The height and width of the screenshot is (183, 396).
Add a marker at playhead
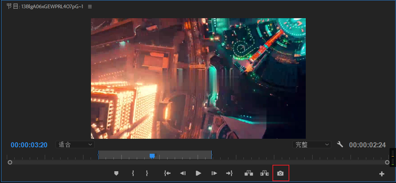116,173
